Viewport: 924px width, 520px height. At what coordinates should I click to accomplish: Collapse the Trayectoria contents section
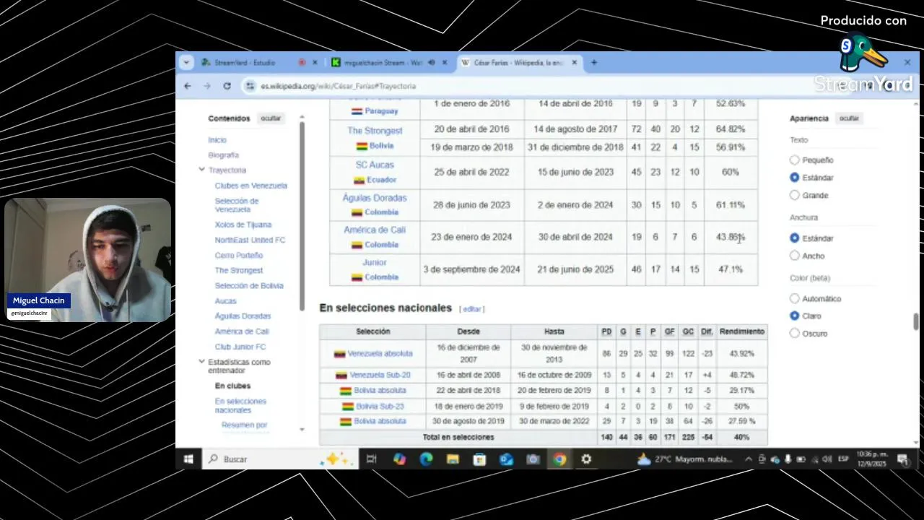pos(201,170)
